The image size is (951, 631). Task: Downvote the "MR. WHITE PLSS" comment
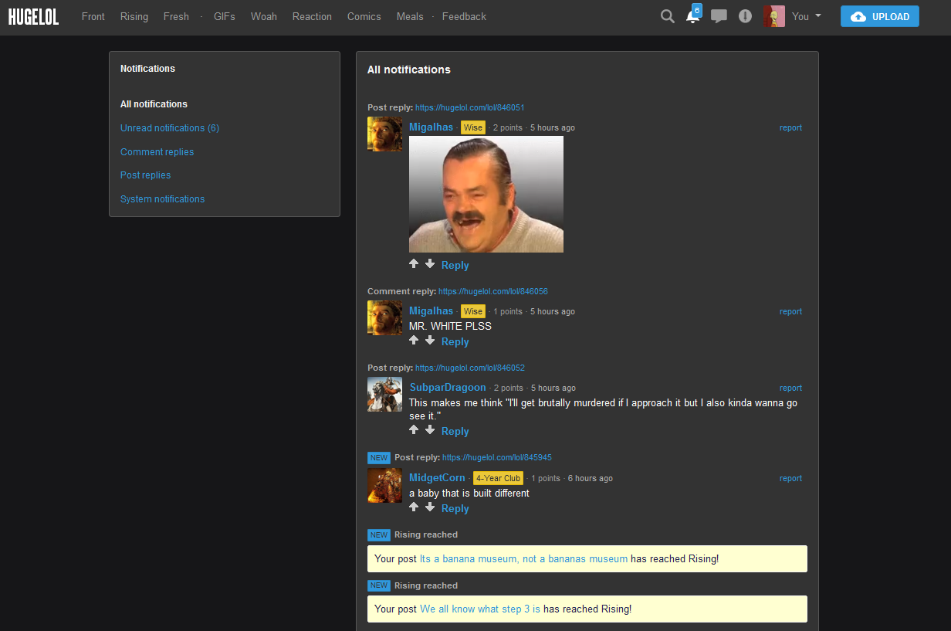click(x=430, y=341)
